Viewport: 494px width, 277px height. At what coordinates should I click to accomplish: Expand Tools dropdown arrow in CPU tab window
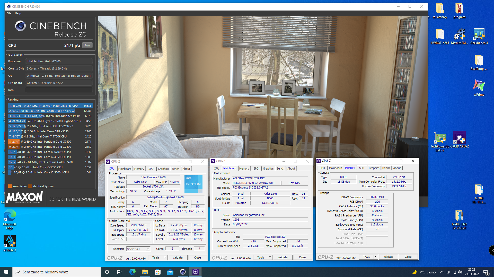click(165, 258)
